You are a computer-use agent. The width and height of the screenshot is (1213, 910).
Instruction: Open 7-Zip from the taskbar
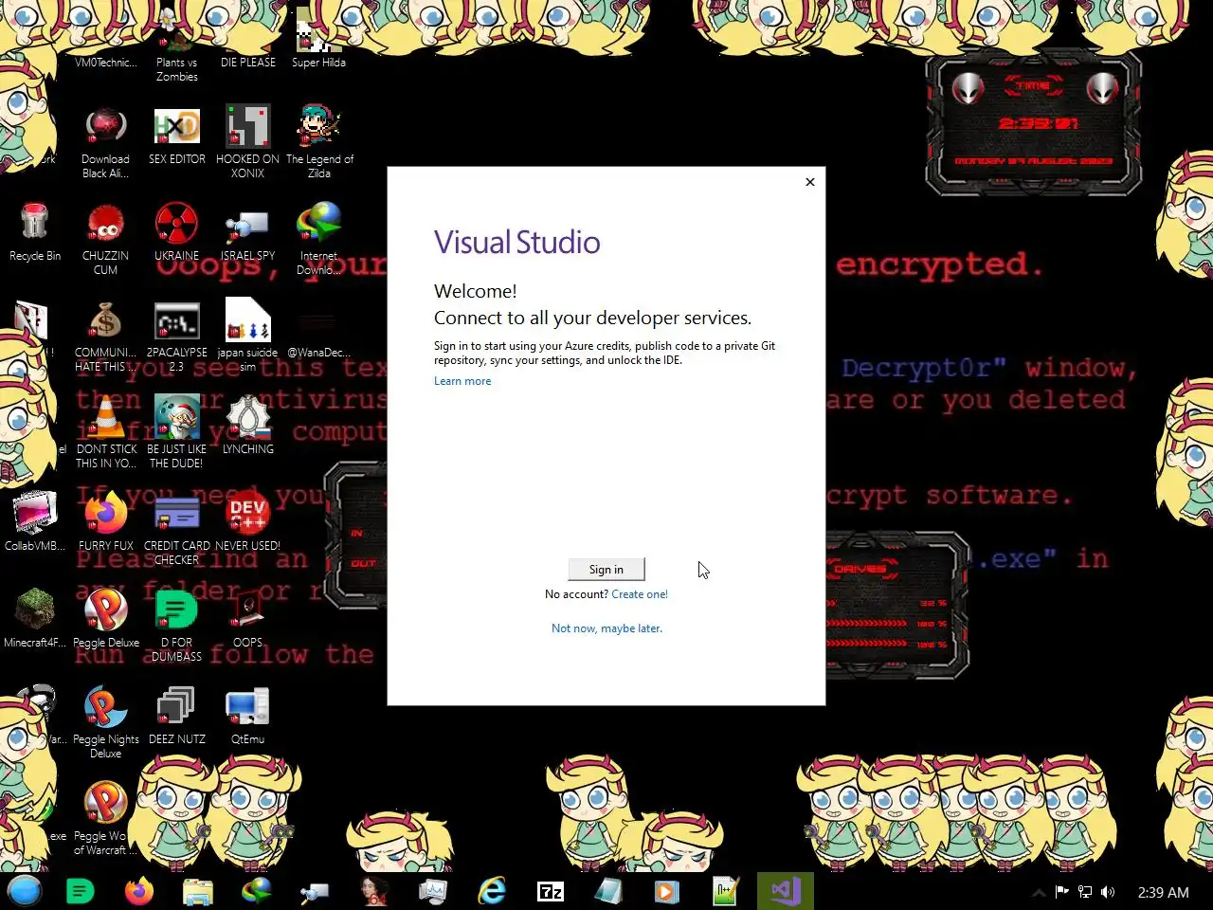(x=551, y=891)
